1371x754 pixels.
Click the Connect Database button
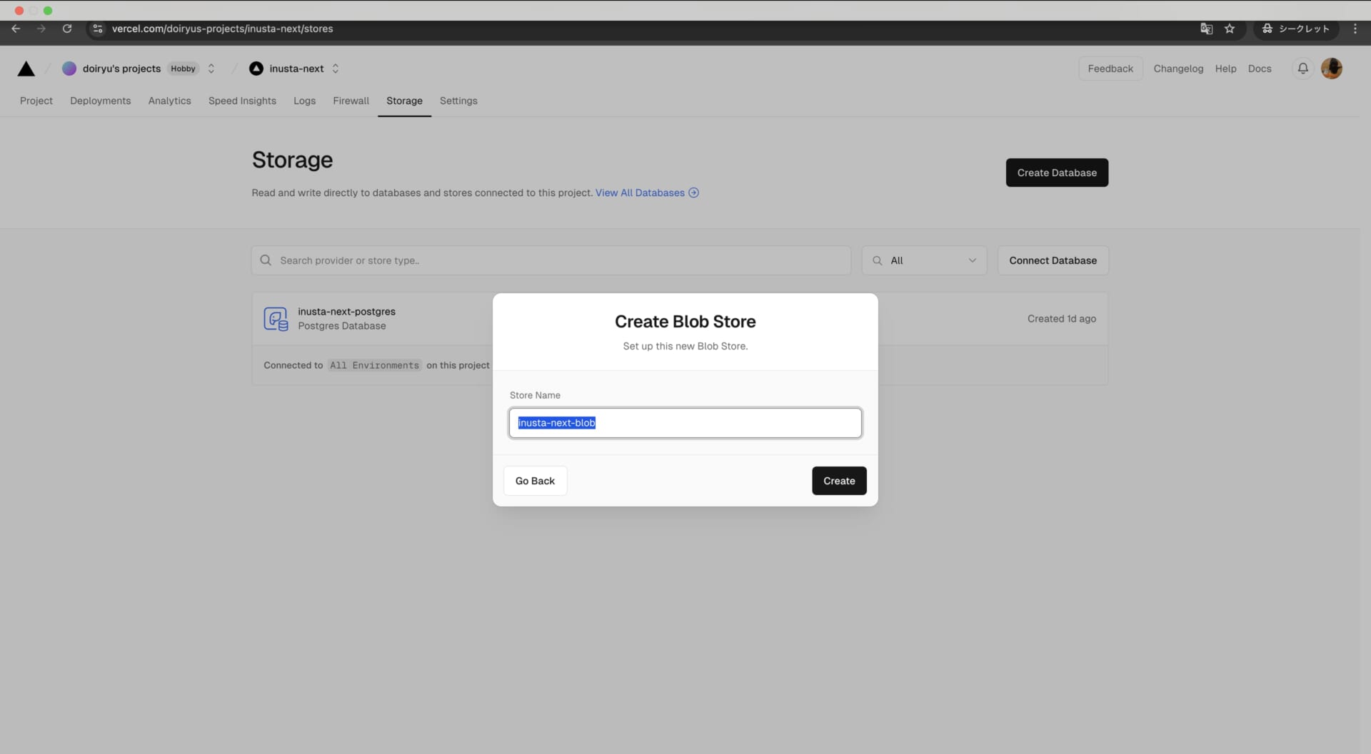1053,260
